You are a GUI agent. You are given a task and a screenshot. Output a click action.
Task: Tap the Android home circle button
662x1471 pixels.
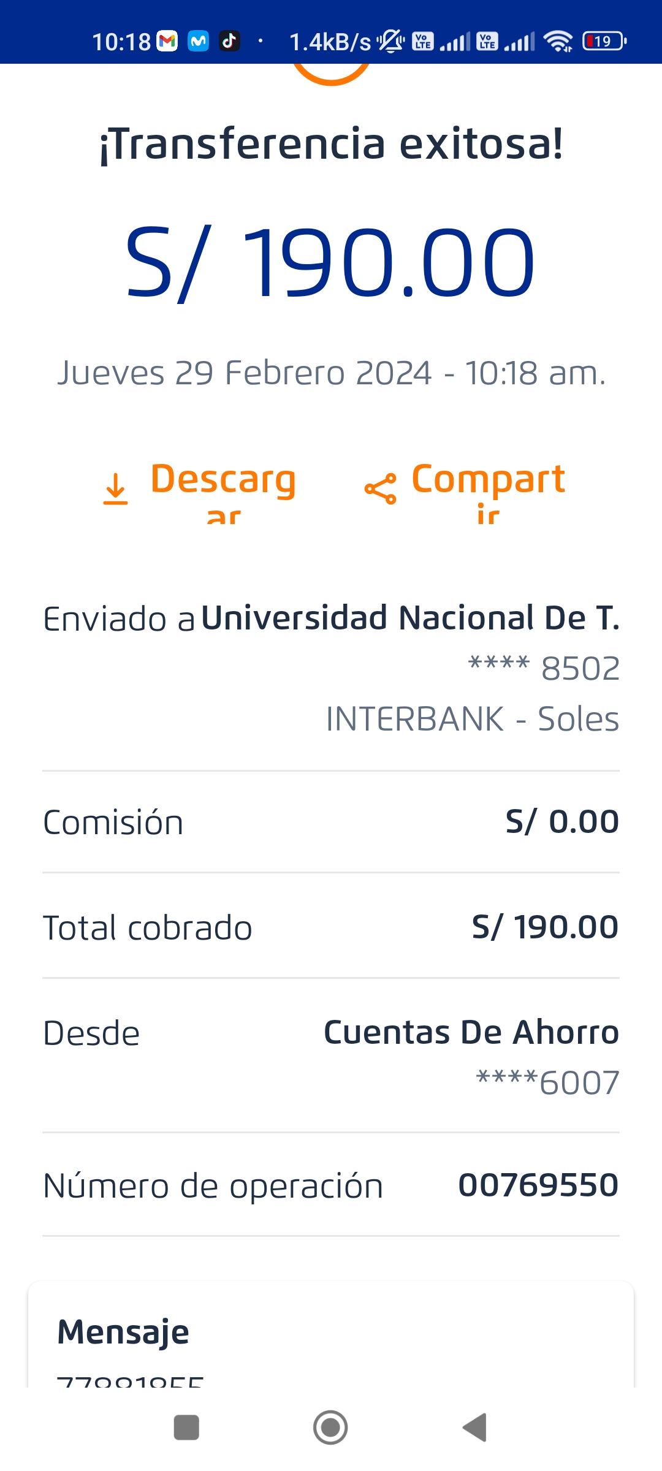330,1427
